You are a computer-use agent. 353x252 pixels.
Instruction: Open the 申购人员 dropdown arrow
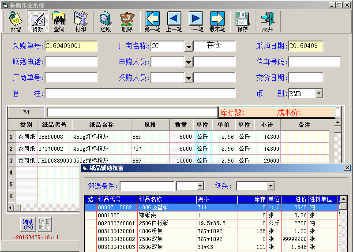tap(189, 62)
